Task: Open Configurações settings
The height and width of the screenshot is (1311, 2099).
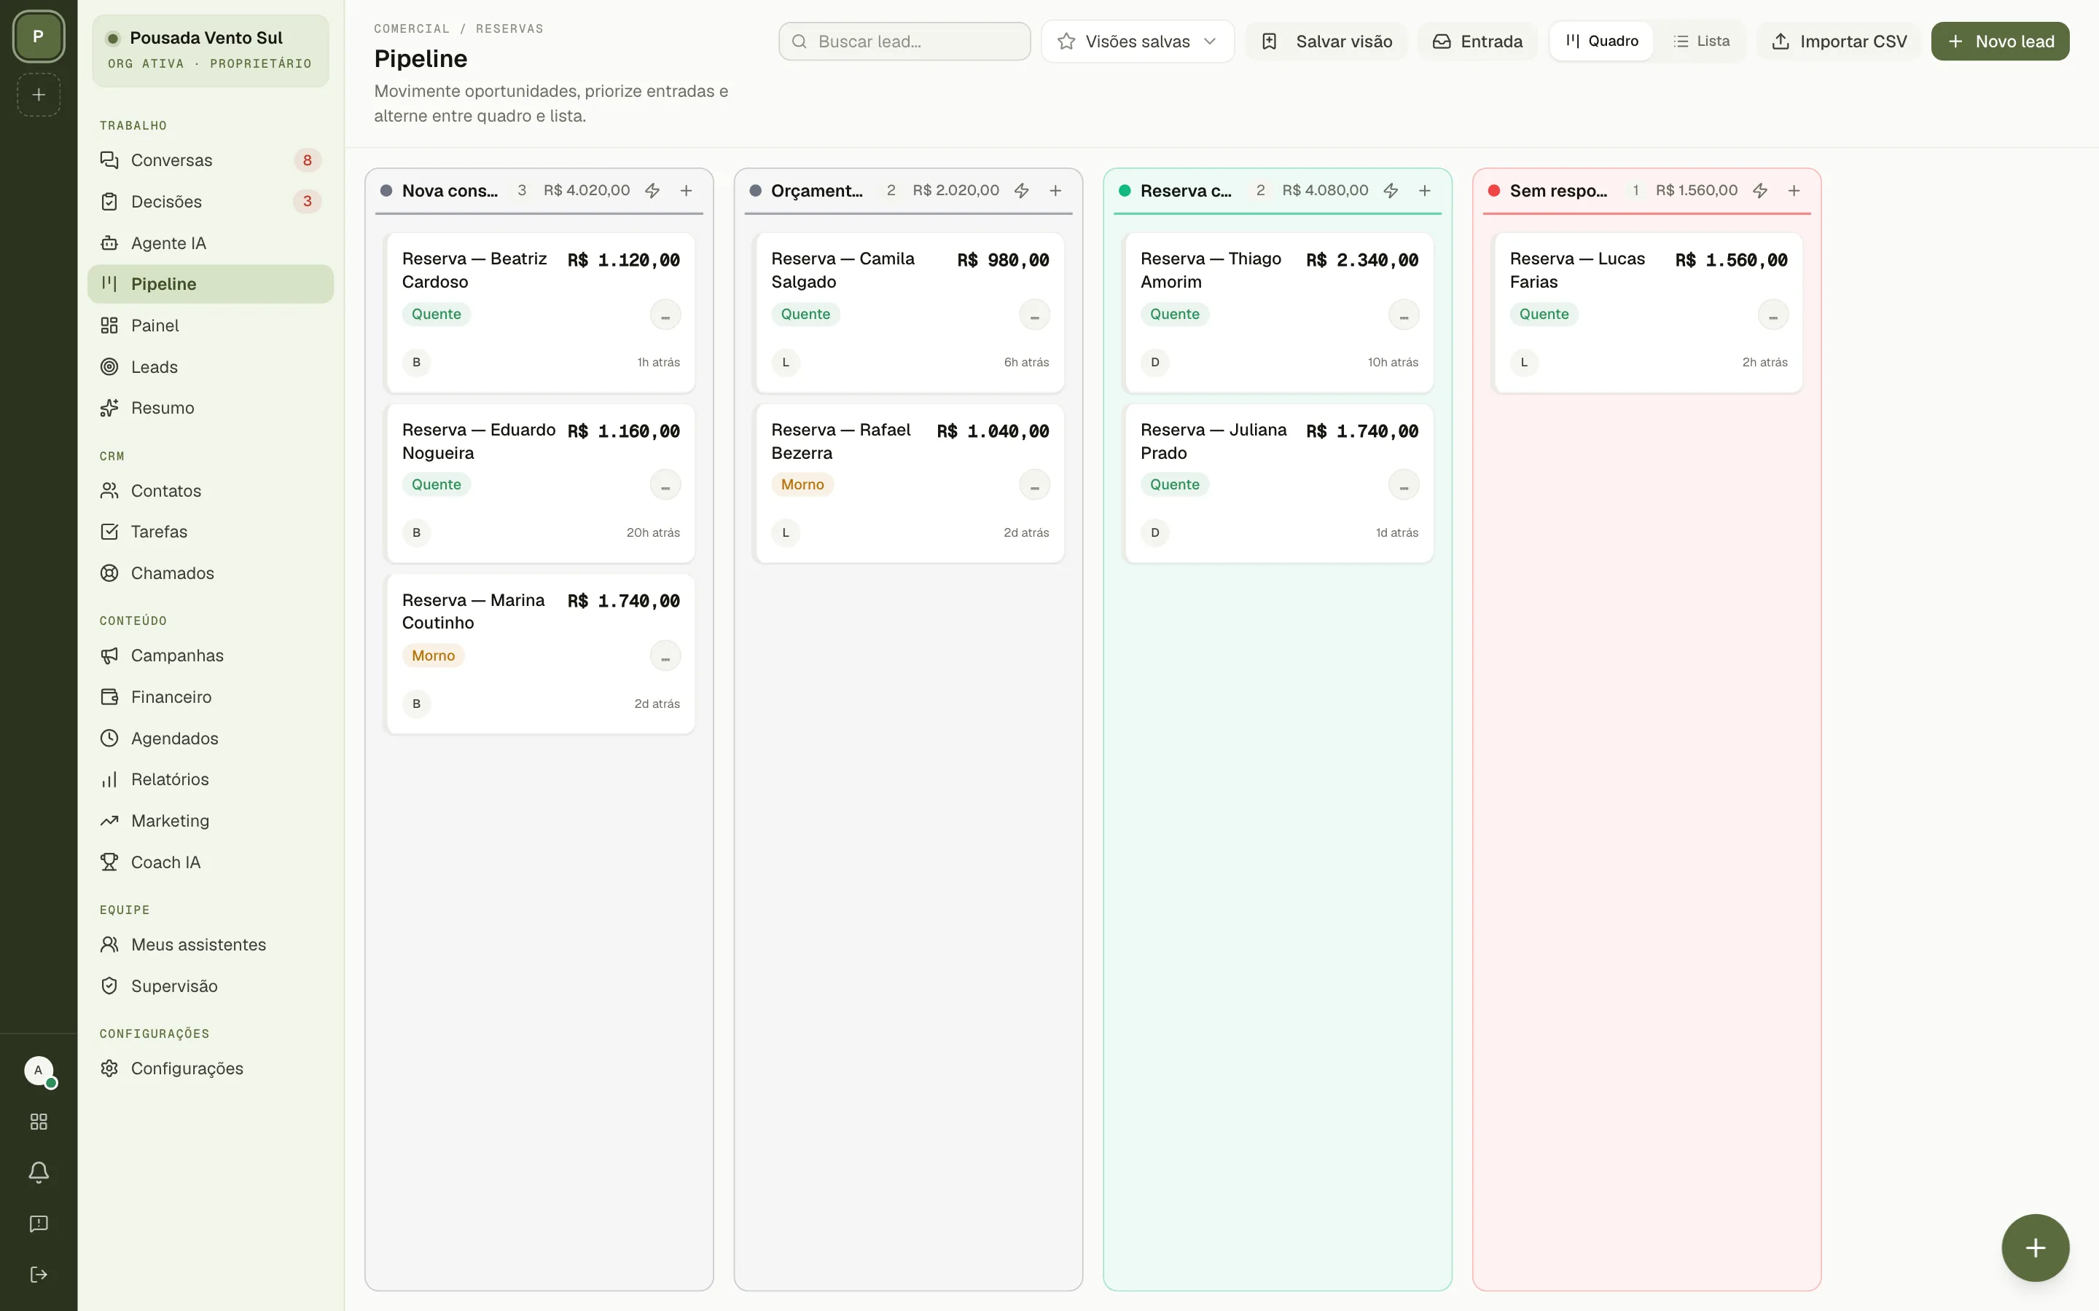Action: pos(210,1068)
